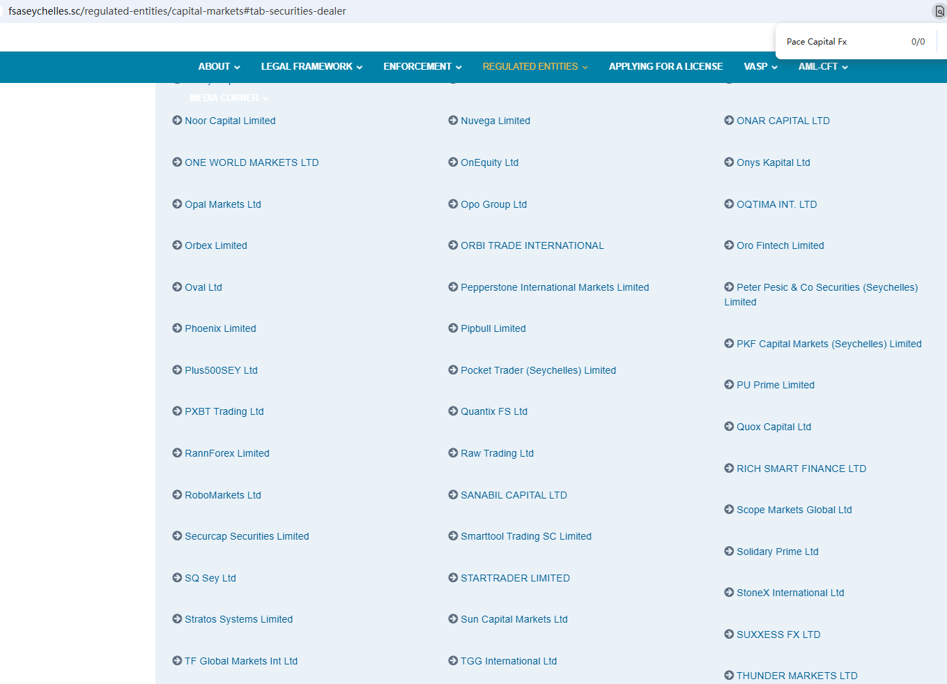The height and width of the screenshot is (684, 947).
Task: Click the arrow icon beside ORBI TRADE INTERNATIONAL
Action: point(453,245)
